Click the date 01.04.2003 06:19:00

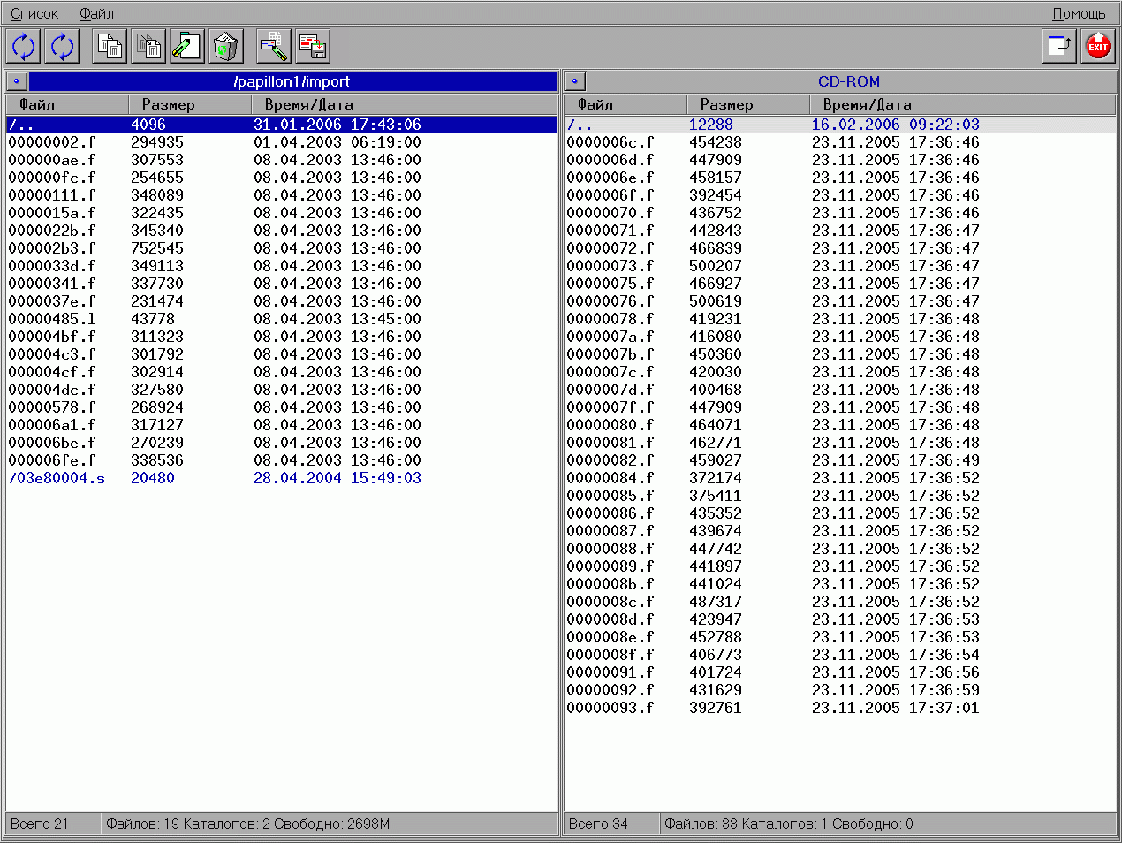337,142
